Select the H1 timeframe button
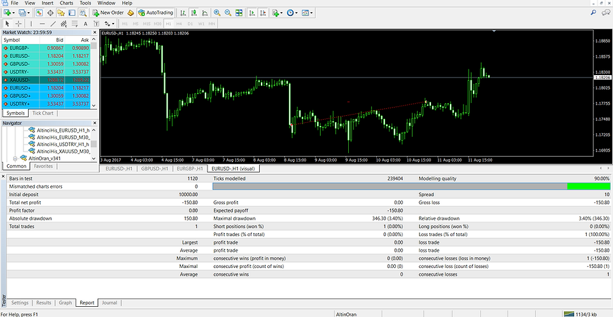This screenshot has height=317, width=613. click(168, 24)
